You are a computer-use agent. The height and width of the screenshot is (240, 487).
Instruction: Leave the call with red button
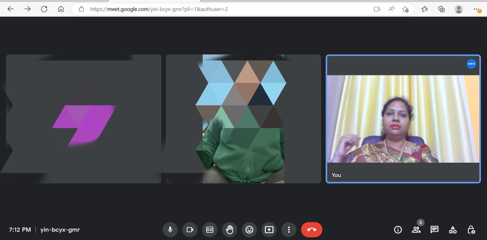[311, 230]
